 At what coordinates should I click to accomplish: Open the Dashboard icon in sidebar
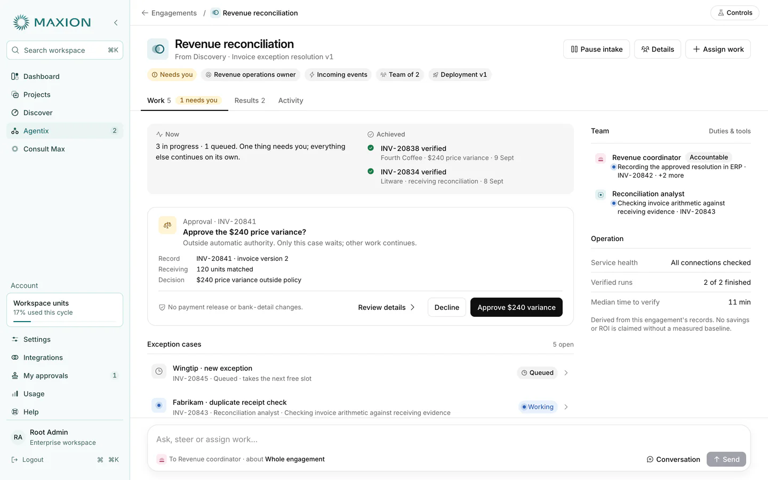tap(15, 76)
